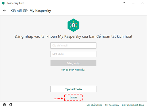147x109 pixels.
Task: Click the Kaspersky shield logo in the title bar
Action: [x=3, y=3]
